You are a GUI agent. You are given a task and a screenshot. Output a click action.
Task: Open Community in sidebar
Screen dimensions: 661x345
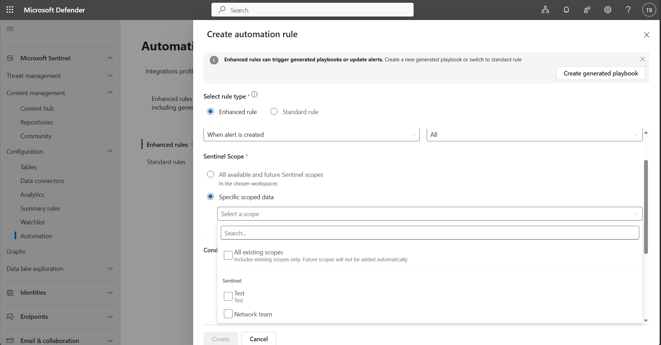pyautogui.click(x=36, y=136)
